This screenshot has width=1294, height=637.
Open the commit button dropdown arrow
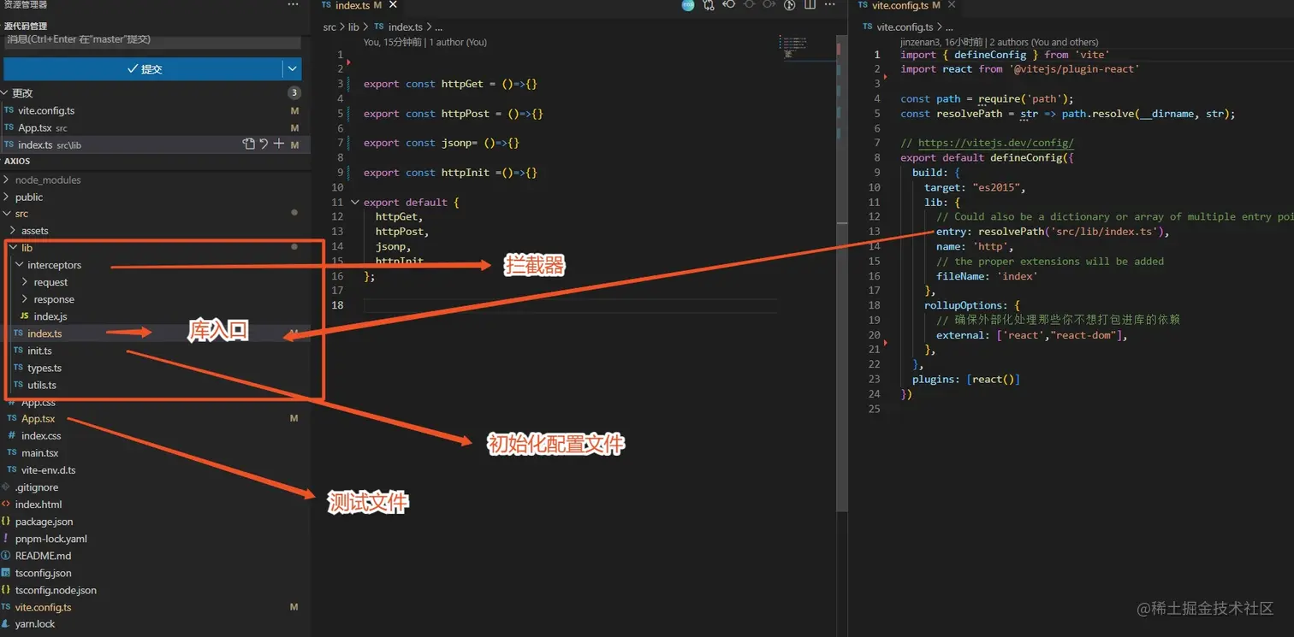pyautogui.click(x=293, y=68)
